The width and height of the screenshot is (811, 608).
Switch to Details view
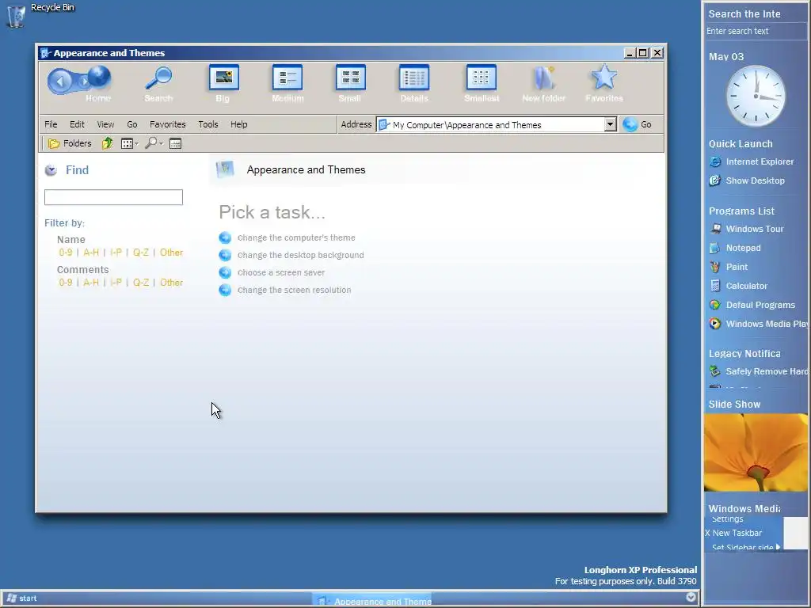[414, 83]
